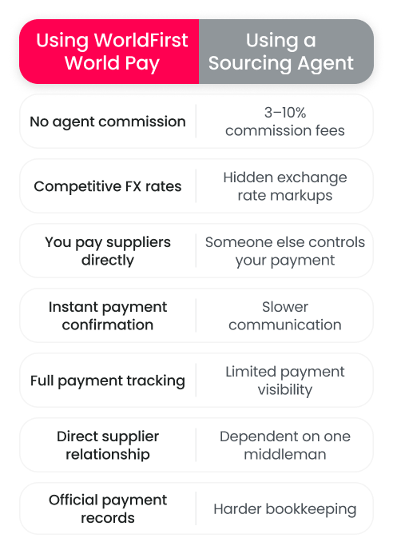
Task: Click Hidden exchange rate markups text
Action: pyautogui.click(x=285, y=186)
